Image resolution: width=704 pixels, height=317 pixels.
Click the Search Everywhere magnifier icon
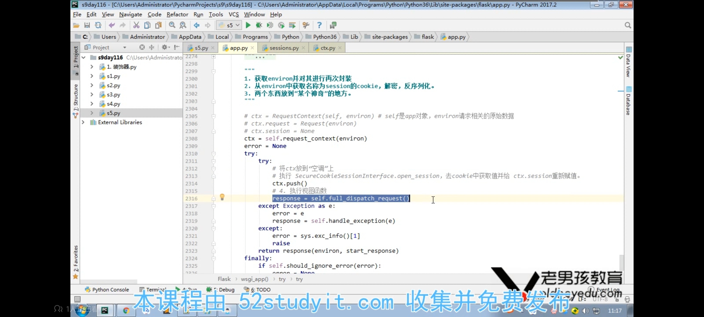coord(627,25)
